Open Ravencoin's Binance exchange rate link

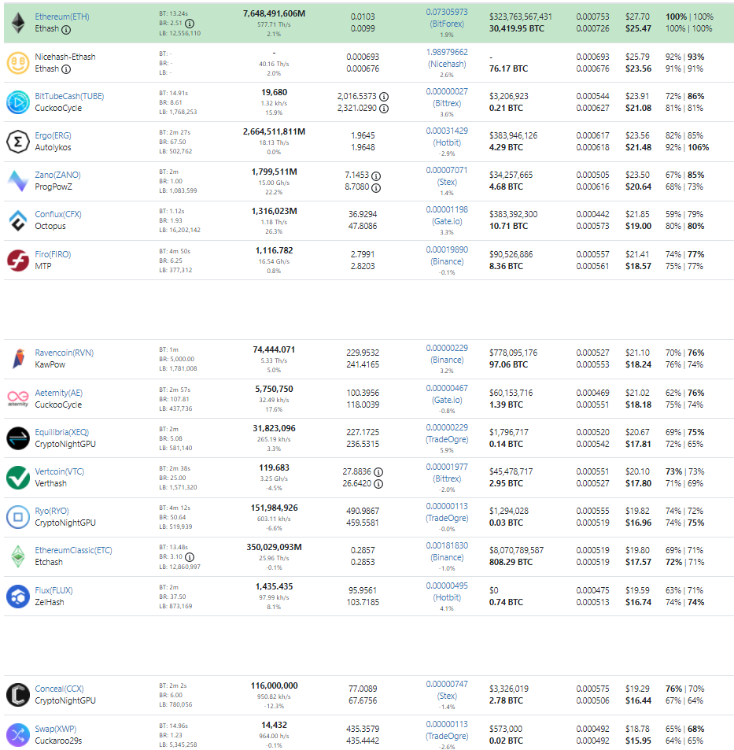click(x=447, y=354)
